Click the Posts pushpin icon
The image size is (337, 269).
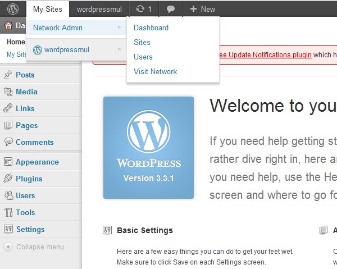tap(8, 75)
